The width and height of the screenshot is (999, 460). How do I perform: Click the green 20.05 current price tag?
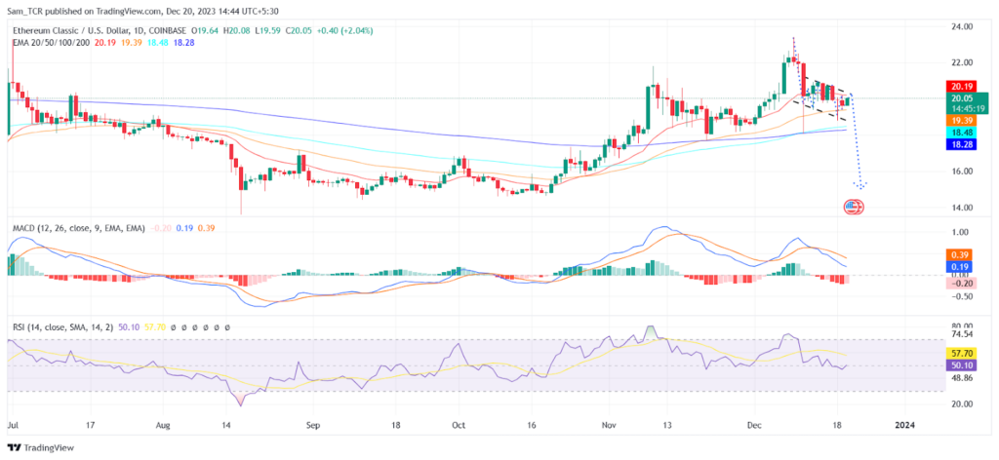tap(967, 103)
